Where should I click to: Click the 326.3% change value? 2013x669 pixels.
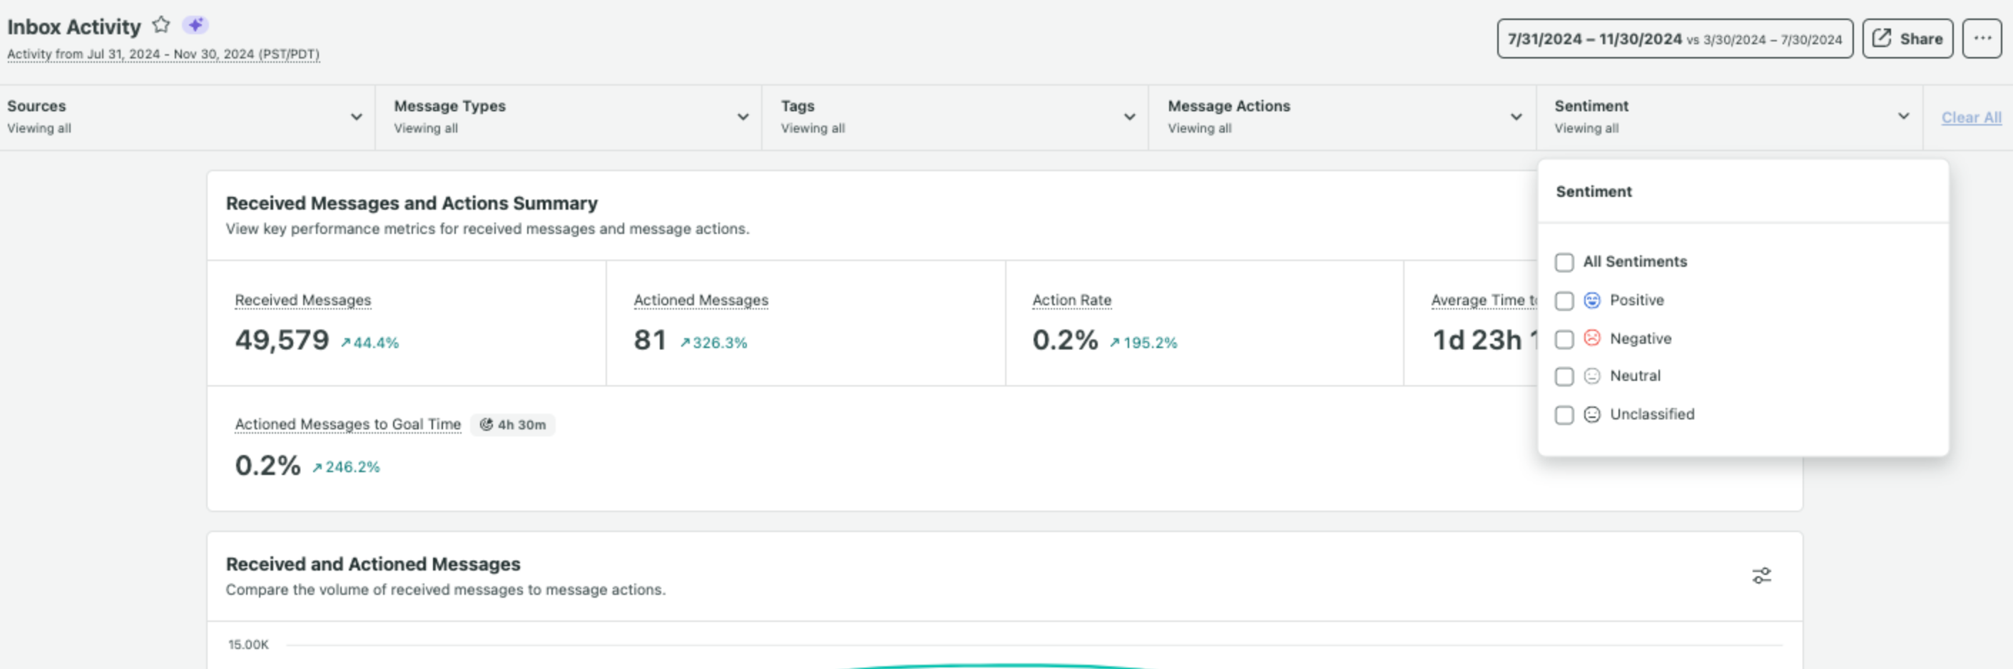point(720,342)
